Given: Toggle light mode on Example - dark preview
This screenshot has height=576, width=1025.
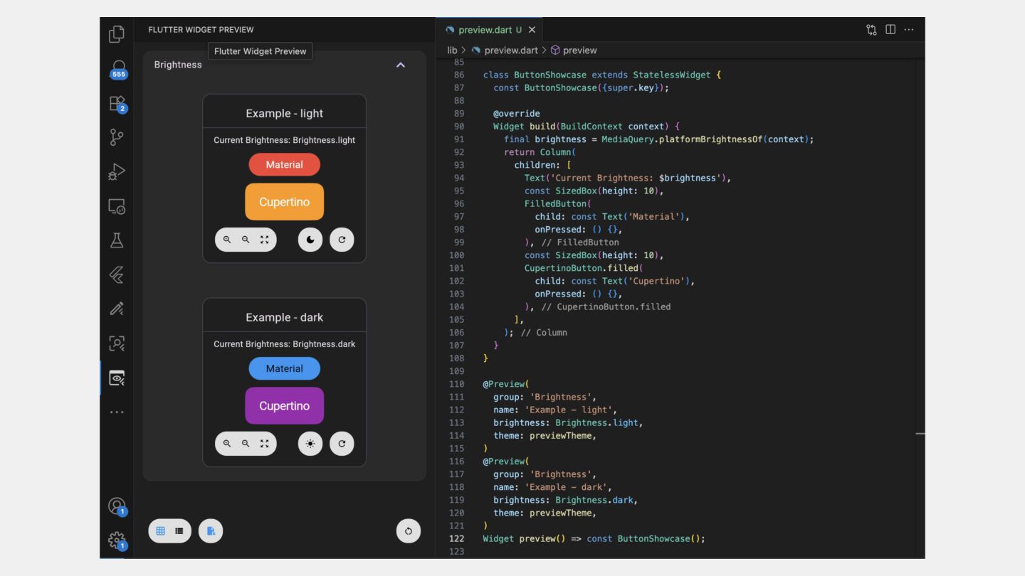Looking at the screenshot, I should pos(310,444).
